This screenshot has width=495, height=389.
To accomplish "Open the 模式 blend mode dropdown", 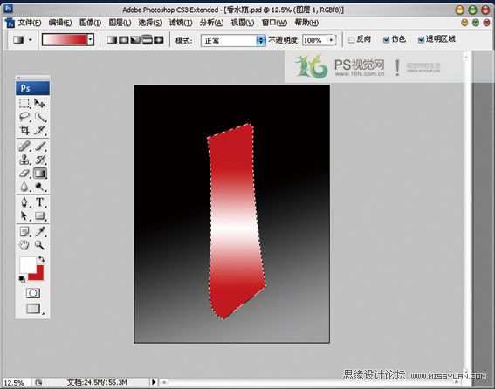I will 233,41.
